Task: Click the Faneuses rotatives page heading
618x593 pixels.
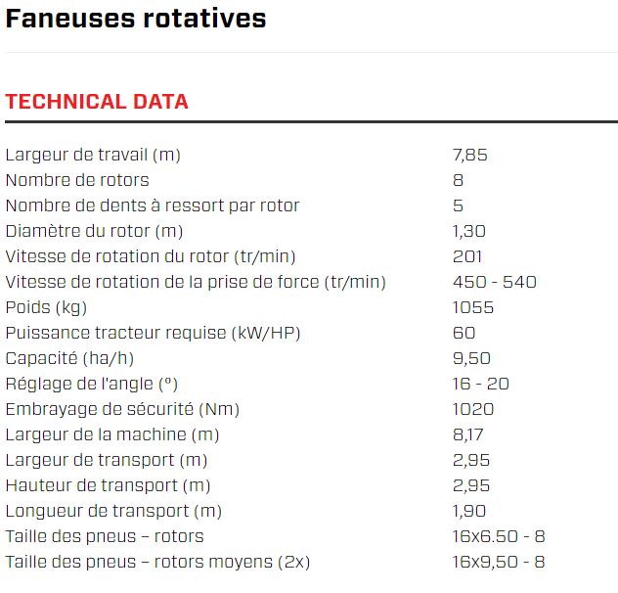Action: 136,19
